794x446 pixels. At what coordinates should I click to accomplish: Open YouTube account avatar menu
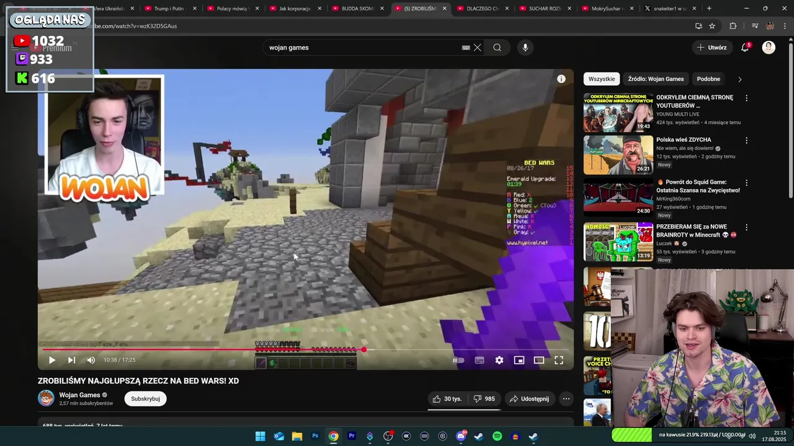pos(769,48)
